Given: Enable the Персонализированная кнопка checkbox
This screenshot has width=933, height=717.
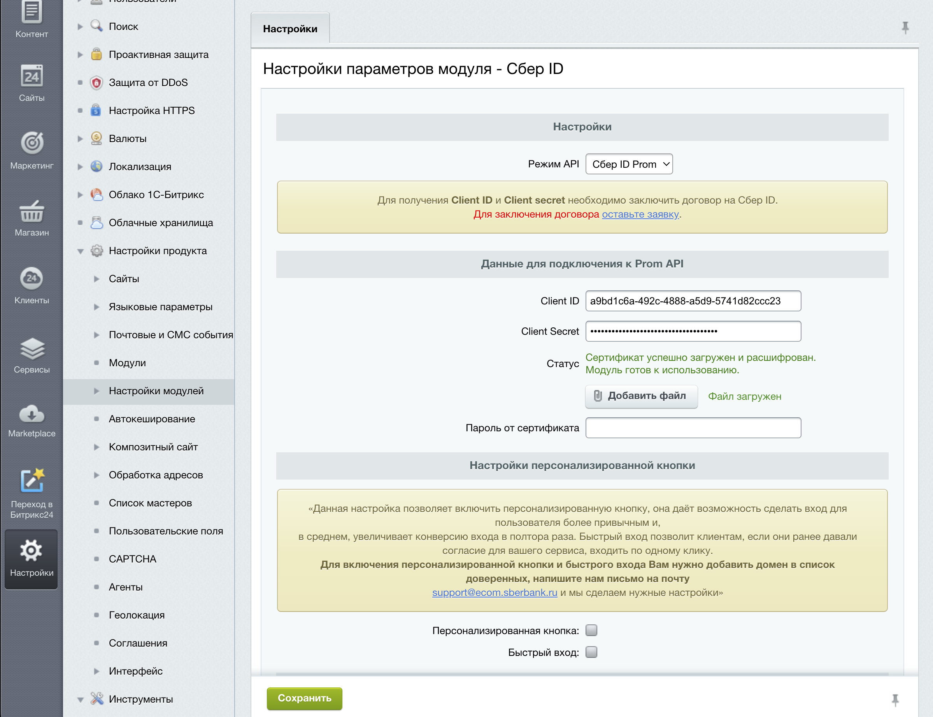Looking at the screenshot, I should click(x=591, y=630).
